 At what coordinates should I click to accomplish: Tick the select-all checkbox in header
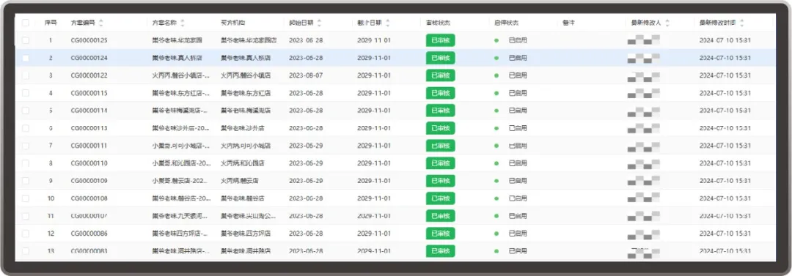(x=26, y=23)
